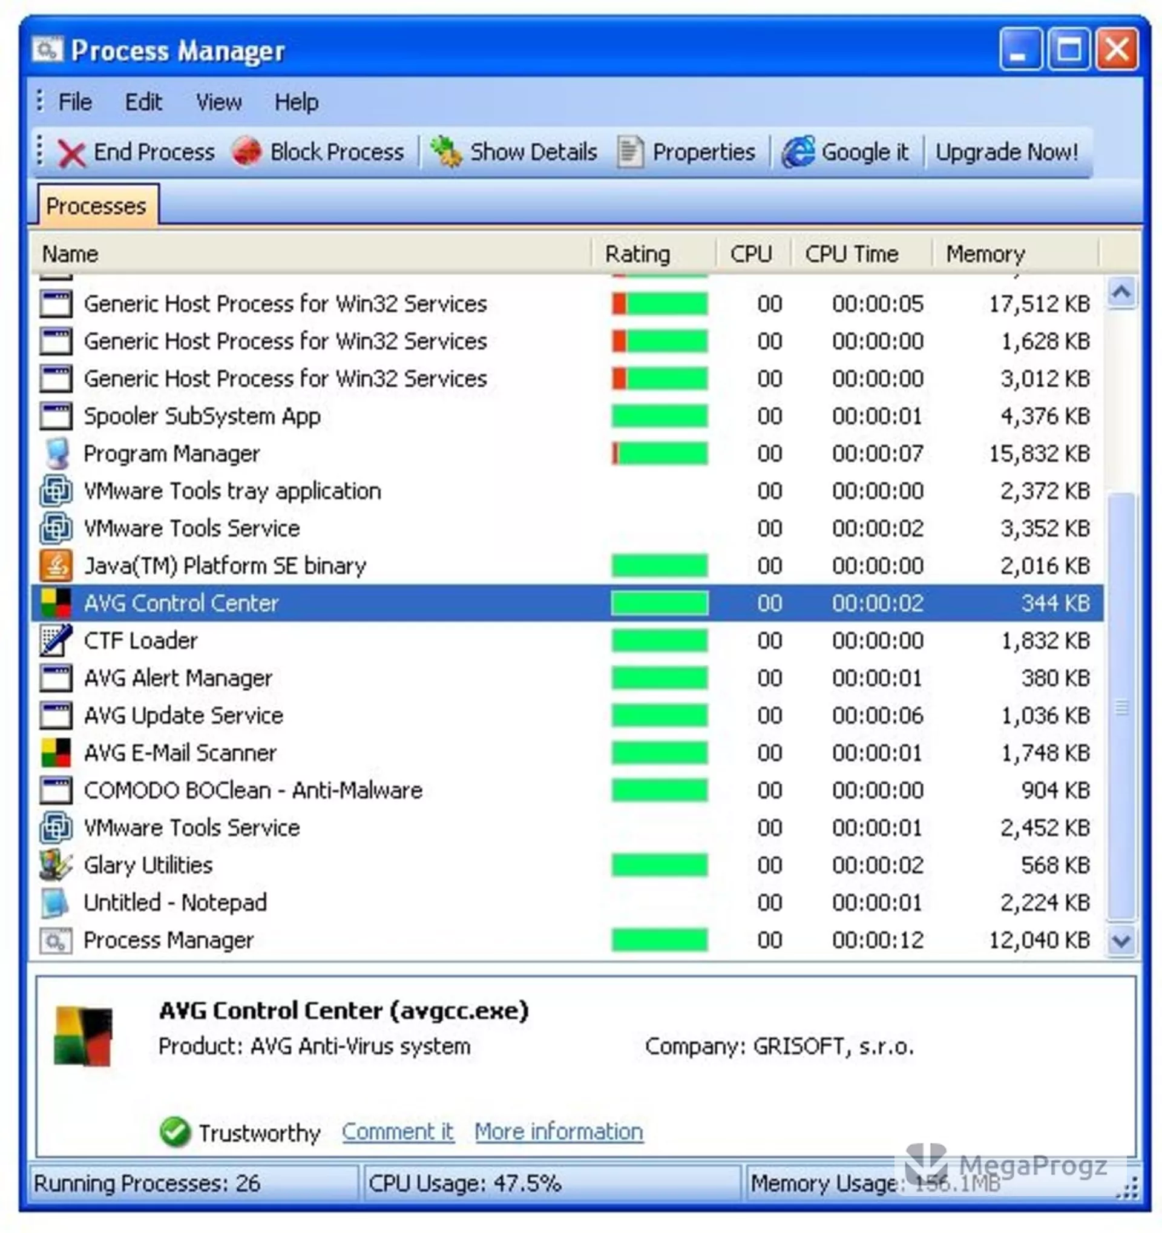Open the Comment it link
Viewport: 1162px width, 1233px height.
tap(398, 1132)
